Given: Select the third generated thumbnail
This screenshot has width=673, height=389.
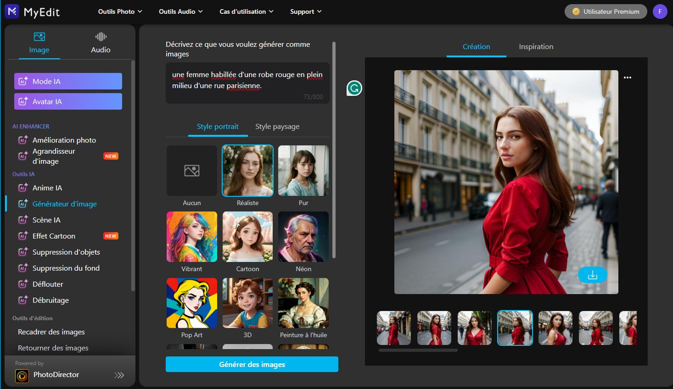Looking at the screenshot, I should point(475,328).
